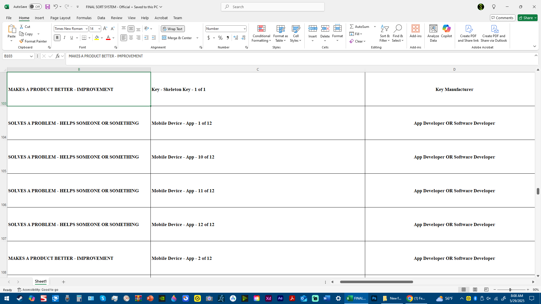Viewport: 541px width, 304px height.
Task: Open the Page Layout tab
Action: (60, 18)
